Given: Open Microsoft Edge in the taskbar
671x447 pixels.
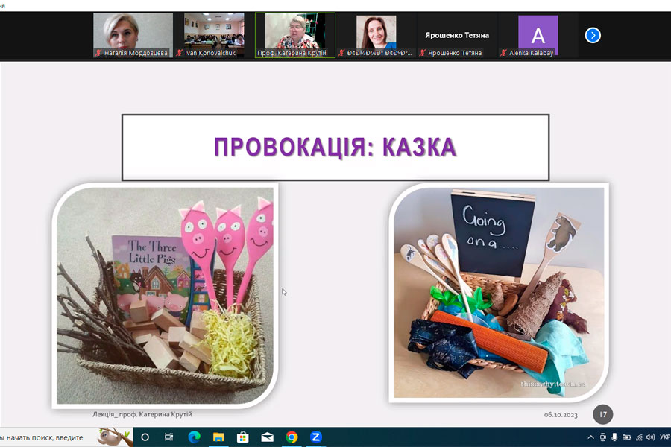Looking at the screenshot, I should pyautogui.click(x=194, y=437).
